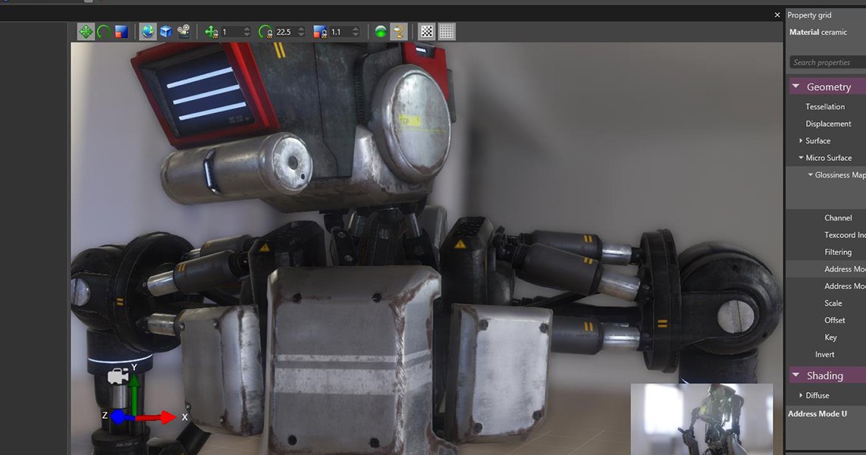Expand the Diffuse property group
This screenshot has width=866, height=455.
801,395
